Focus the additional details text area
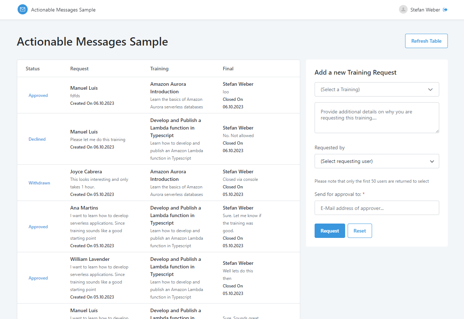Viewport: 464px width, 319px height. (x=377, y=118)
